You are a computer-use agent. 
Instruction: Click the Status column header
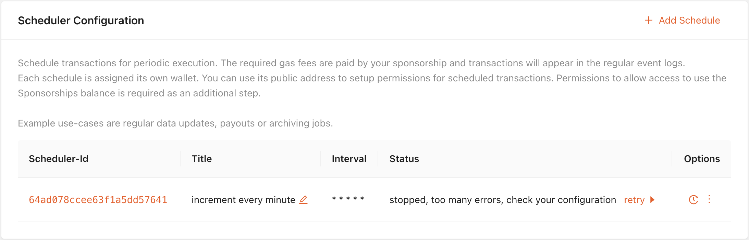pyautogui.click(x=404, y=159)
